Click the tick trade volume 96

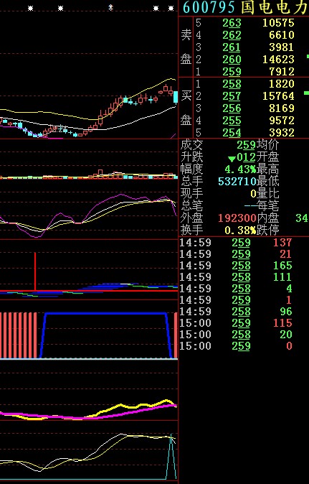coord(286,312)
